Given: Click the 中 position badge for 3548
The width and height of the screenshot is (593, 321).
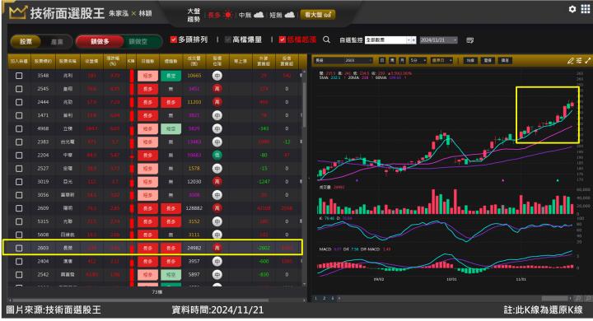Looking at the screenshot, I should pyautogui.click(x=217, y=76).
